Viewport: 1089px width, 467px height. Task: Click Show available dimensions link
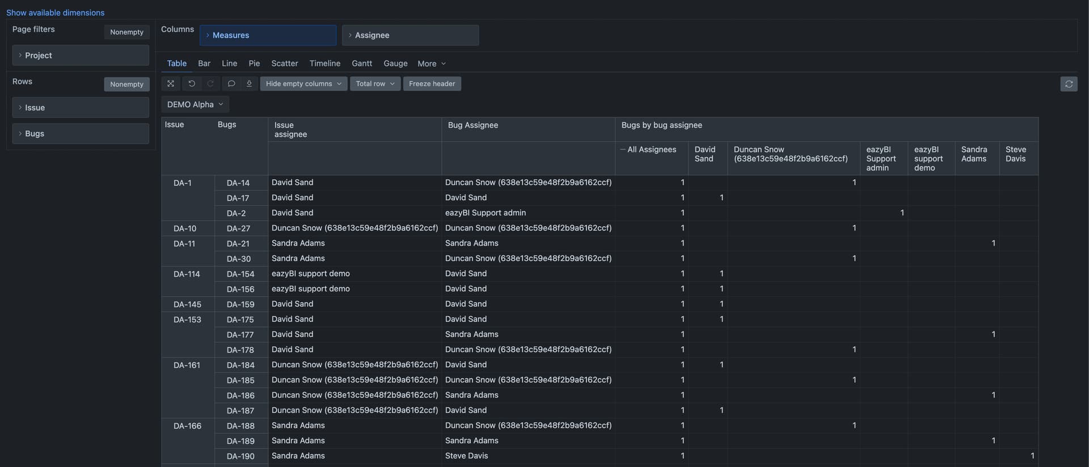point(56,12)
